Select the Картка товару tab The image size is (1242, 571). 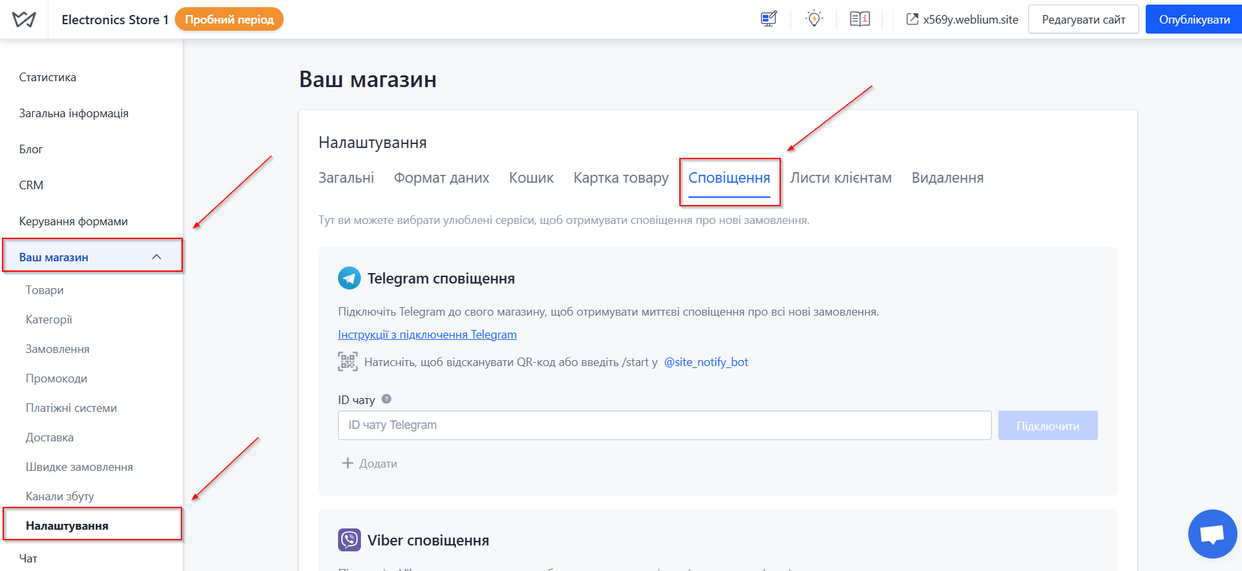click(621, 178)
